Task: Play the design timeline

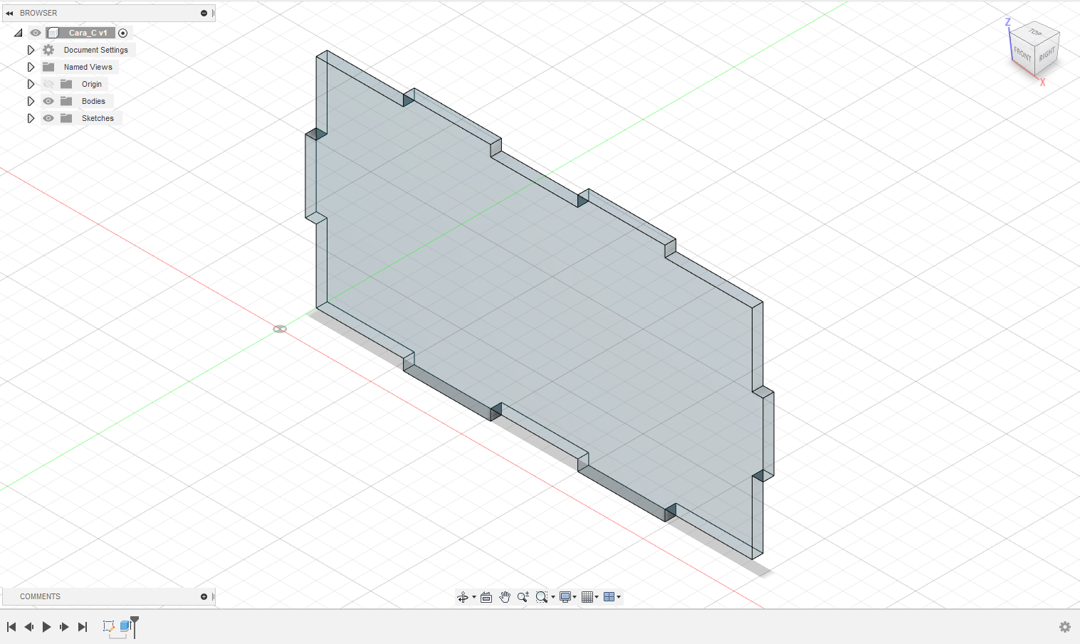Action: (47, 627)
